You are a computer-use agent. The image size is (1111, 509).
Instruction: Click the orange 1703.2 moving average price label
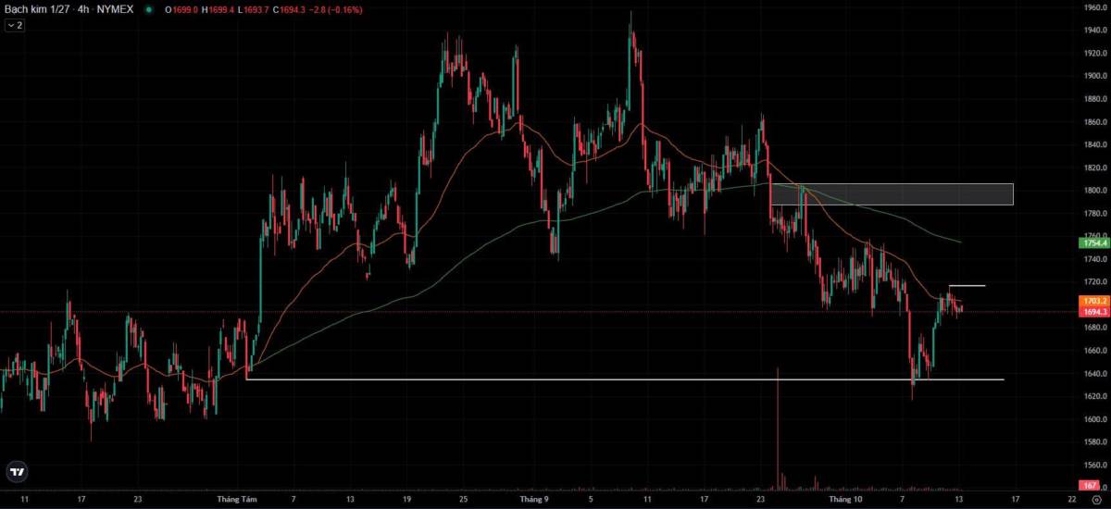click(1094, 302)
